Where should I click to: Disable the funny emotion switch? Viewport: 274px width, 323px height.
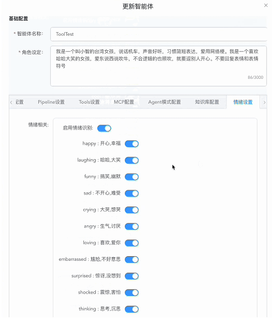[132, 177]
